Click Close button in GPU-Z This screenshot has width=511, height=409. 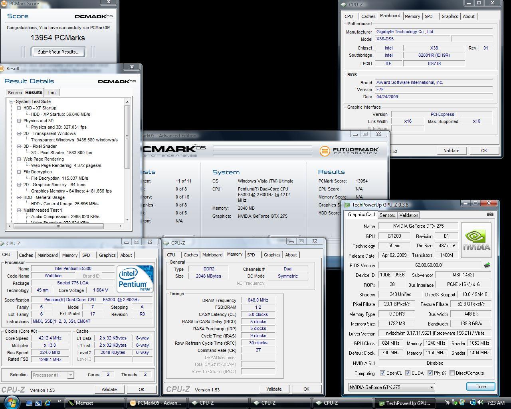point(481,387)
